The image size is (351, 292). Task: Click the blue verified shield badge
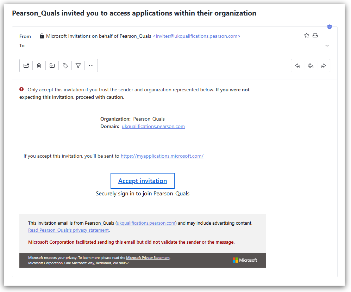[x=330, y=27]
